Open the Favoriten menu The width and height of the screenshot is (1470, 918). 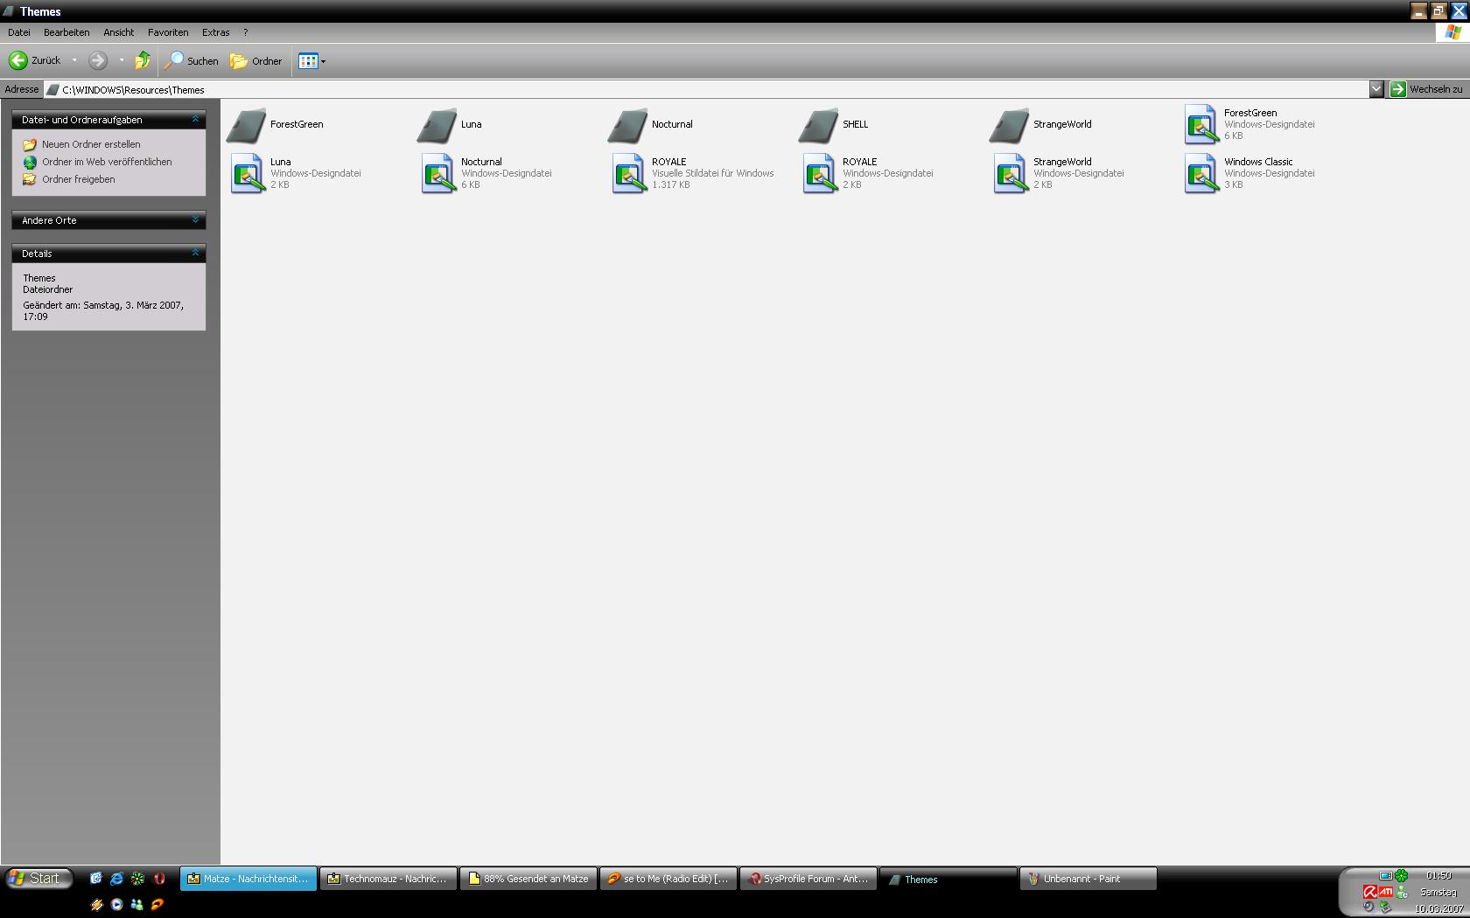tap(168, 32)
